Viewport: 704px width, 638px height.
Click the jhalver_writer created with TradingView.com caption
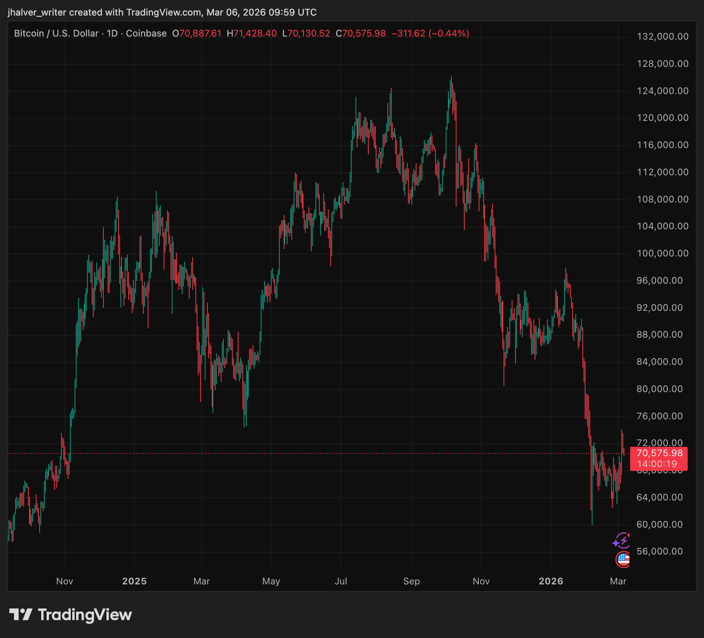pyautogui.click(x=162, y=12)
